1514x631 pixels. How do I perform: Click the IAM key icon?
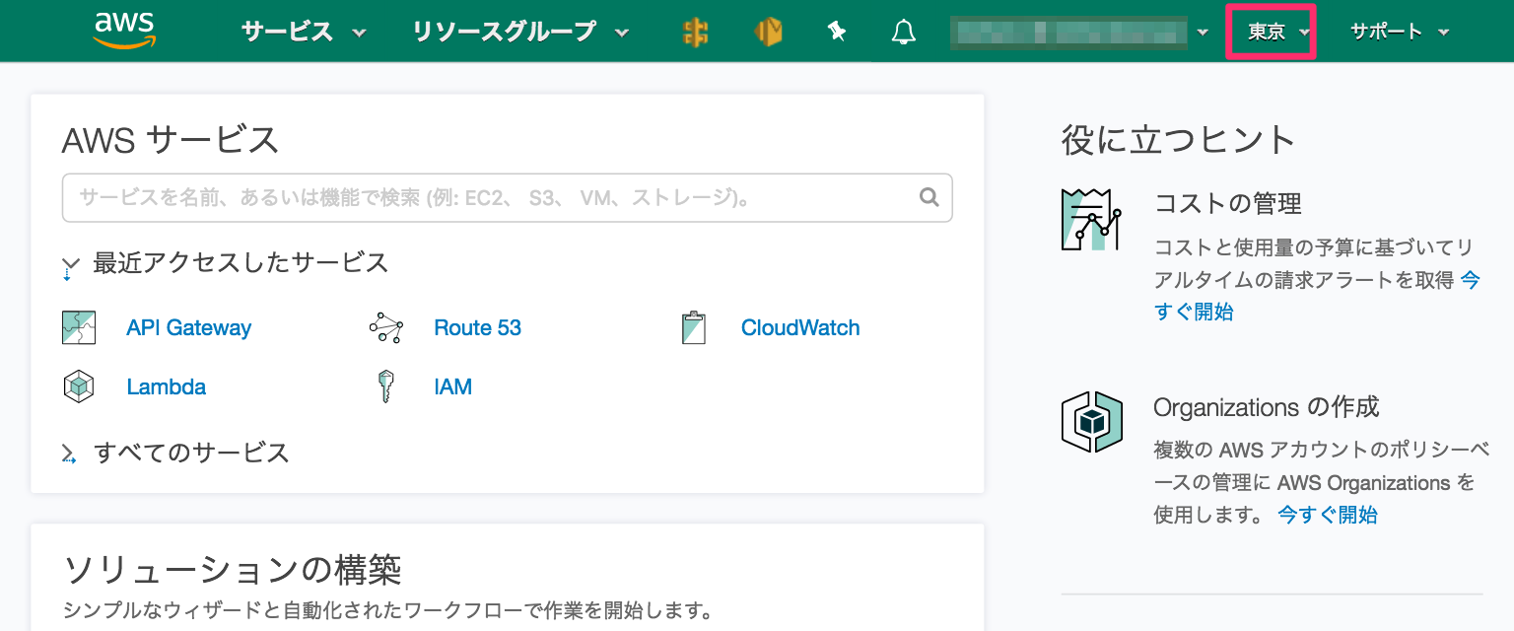tap(385, 386)
